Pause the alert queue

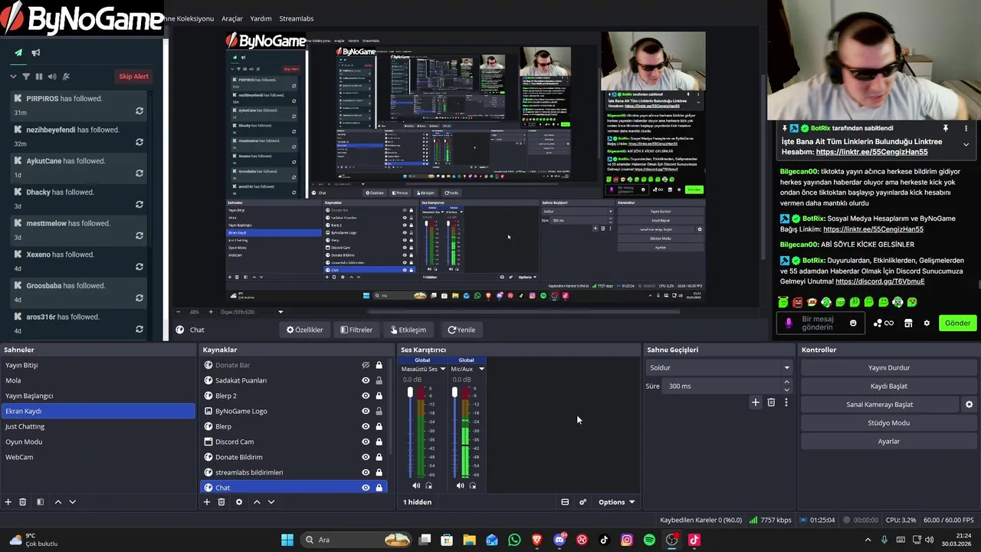click(39, 77)
